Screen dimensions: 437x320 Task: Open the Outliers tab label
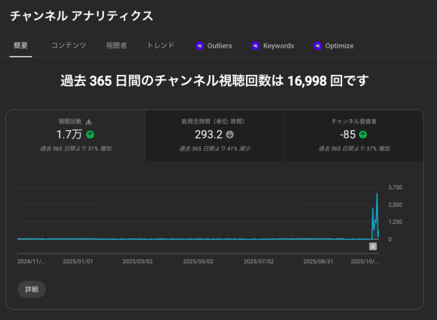219,46
